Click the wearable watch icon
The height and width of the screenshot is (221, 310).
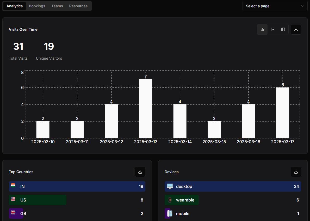click(x=170, y=200)
